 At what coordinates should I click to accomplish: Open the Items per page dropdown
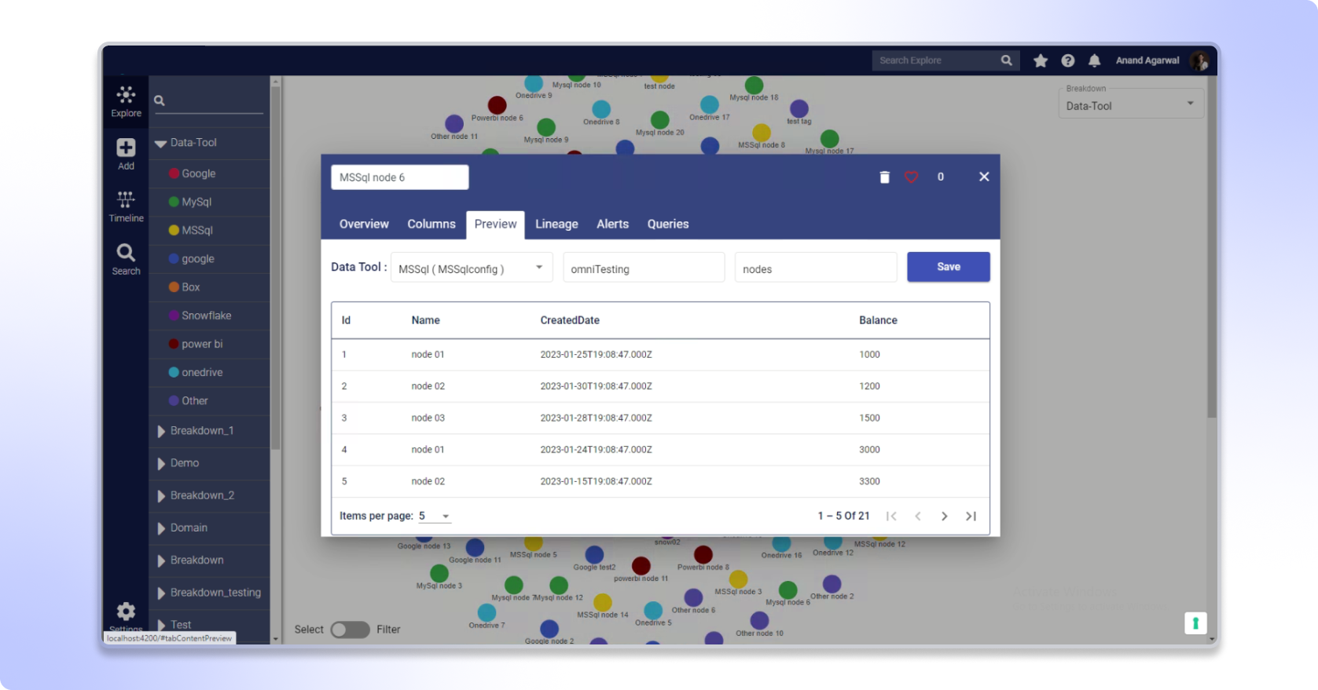click(x=435, y=517)
